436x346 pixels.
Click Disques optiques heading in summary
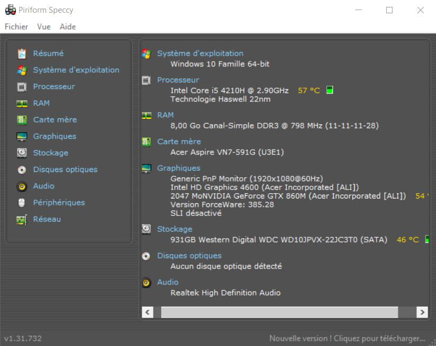[189, 256]
